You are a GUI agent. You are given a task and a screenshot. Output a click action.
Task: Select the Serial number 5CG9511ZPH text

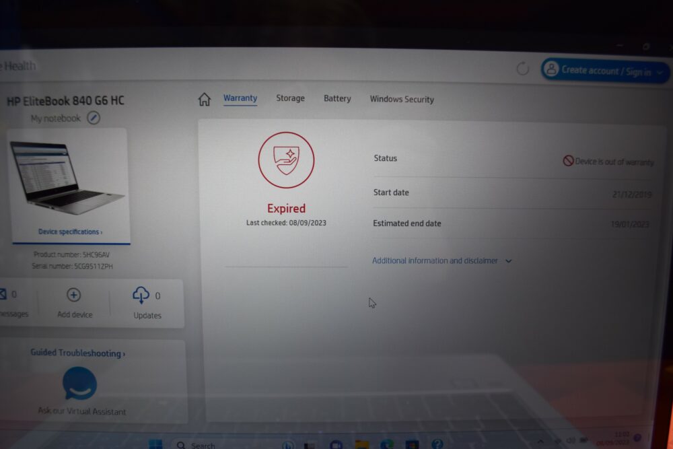[72, 266]
